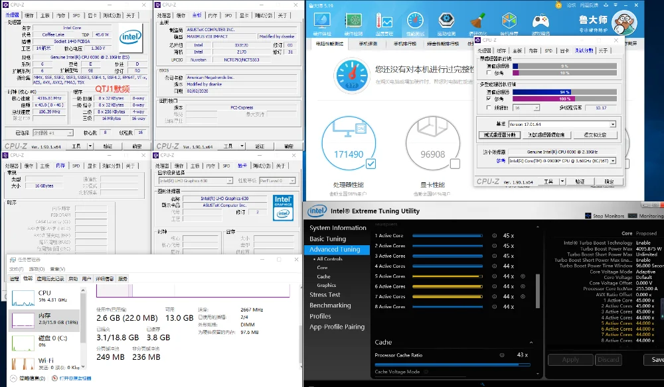
Task: Open the game controller icon in Ludashi
Action: click(540, 21)
